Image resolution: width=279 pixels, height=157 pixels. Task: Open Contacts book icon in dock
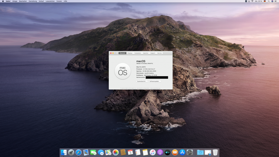coord(123,152)
